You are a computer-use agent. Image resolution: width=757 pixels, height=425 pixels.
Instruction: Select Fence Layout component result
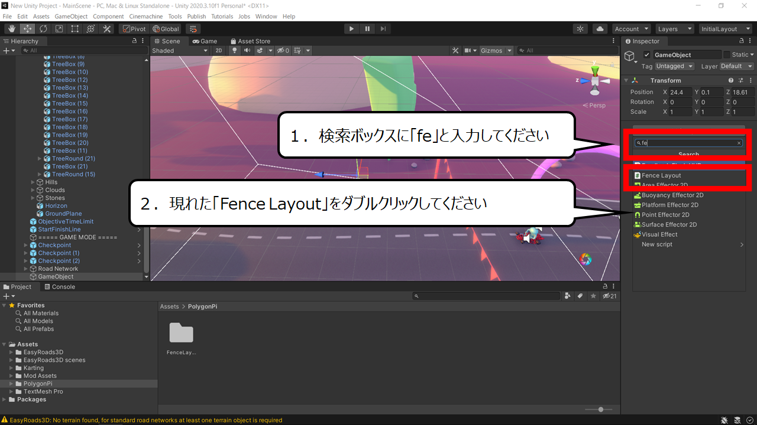point(688,175)
